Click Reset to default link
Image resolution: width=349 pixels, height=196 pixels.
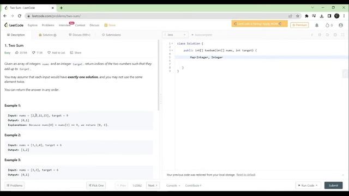click(x=246, y=175)
